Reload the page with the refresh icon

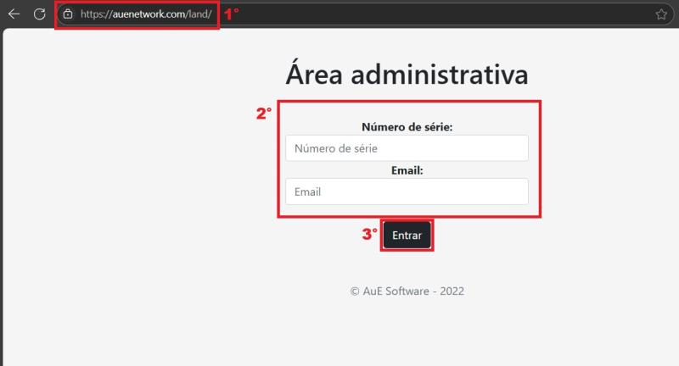pos(39,14)
